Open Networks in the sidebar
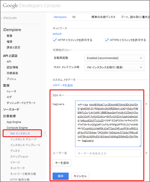 pyautogui.click(x=17, y=168)
